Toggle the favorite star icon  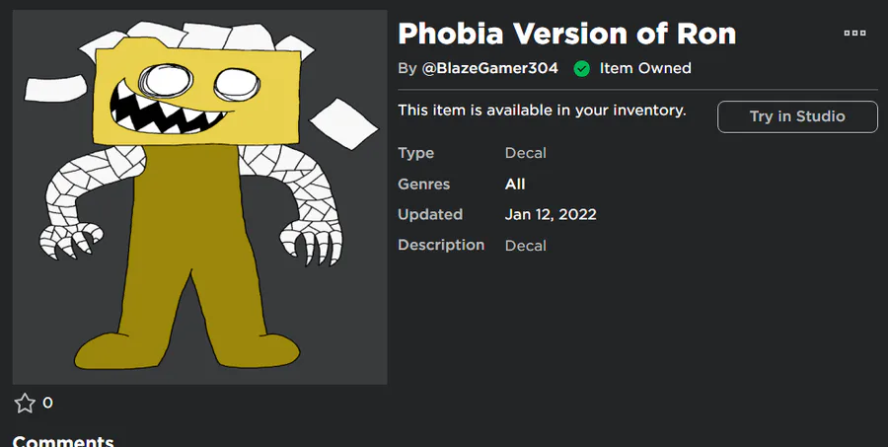(x=25, y=403)
